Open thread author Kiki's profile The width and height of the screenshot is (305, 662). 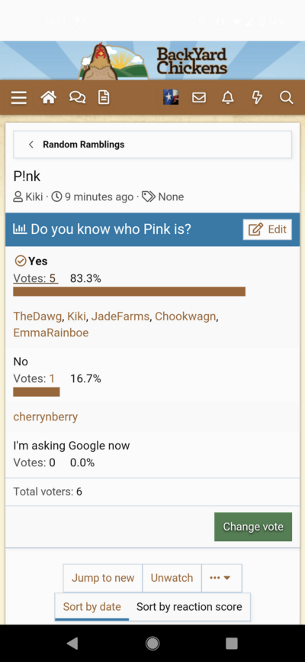tap(34, 196)
